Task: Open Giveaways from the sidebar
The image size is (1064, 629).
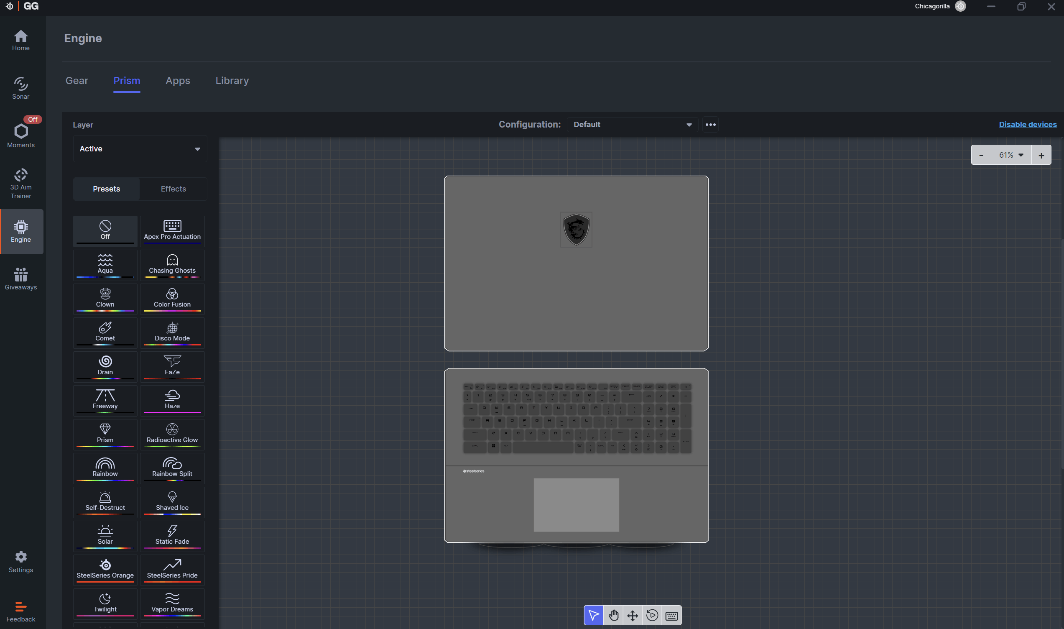Action: click(x=21, y=279)
